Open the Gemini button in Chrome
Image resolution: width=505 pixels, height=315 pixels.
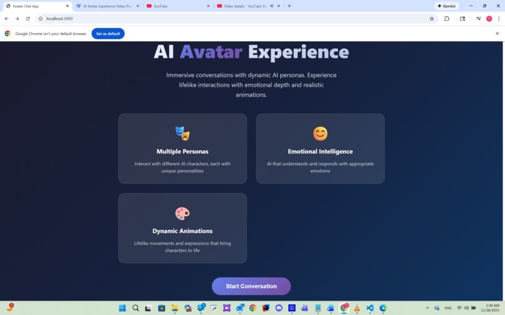pos(447,6)
